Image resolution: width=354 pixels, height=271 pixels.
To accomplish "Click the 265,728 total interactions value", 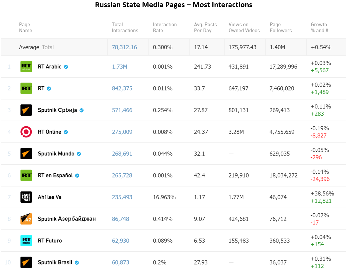I will pyautogui.click(x=122, y=175).
